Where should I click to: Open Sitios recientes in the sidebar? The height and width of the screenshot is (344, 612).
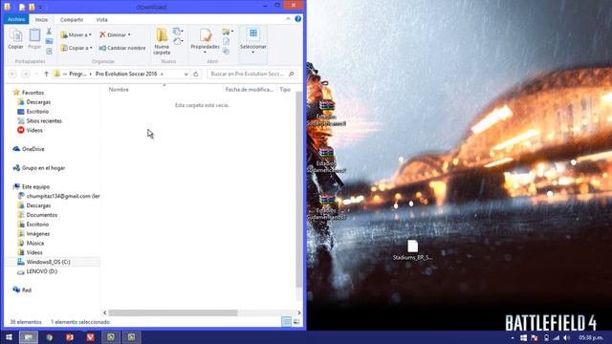click(x=44, y=121)
